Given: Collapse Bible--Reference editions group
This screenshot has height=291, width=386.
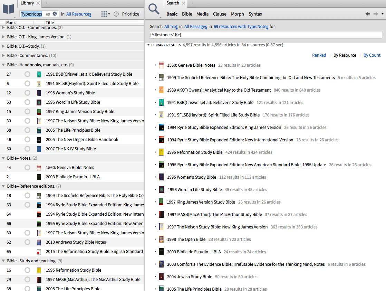Looking at the screenshot, I should coord(3,186).
